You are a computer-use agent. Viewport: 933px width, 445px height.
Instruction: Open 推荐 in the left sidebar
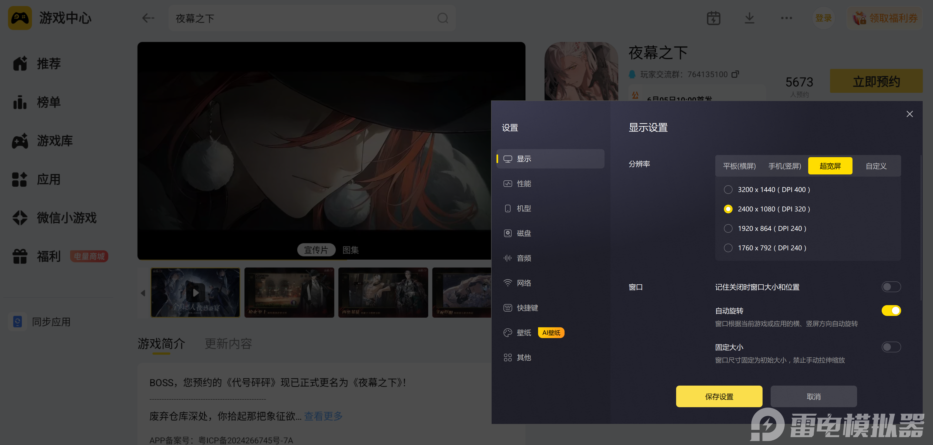tap(37, 64)
